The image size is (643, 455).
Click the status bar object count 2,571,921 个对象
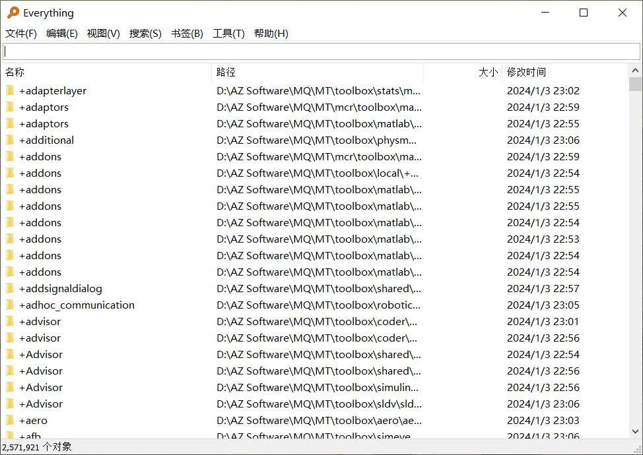[37, 447]
